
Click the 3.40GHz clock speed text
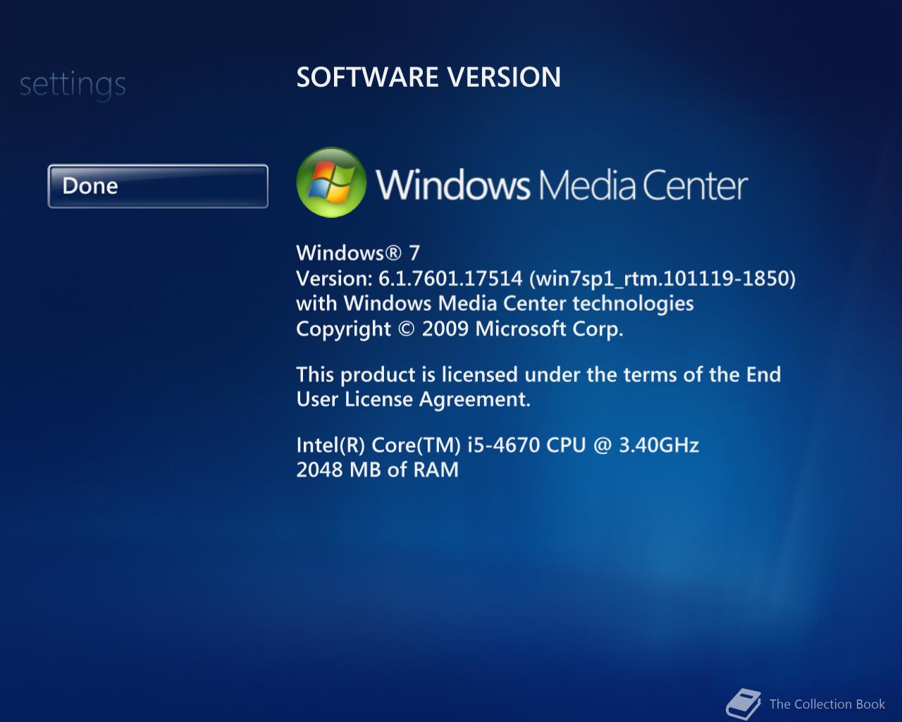coord(659,445)
